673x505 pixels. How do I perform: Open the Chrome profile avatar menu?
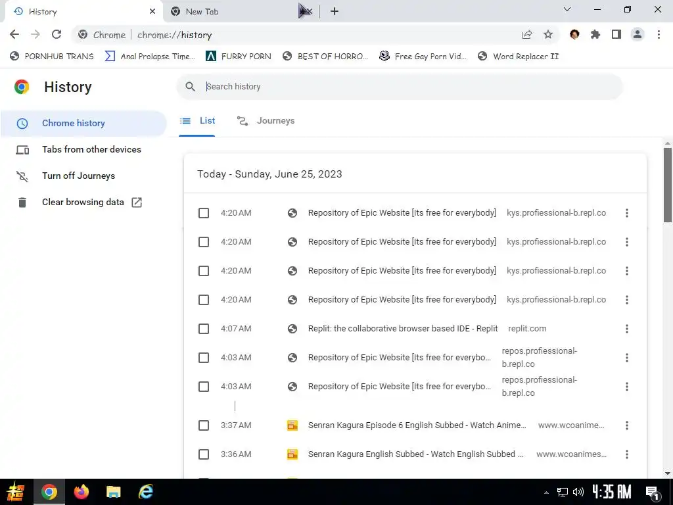(638, 35)
